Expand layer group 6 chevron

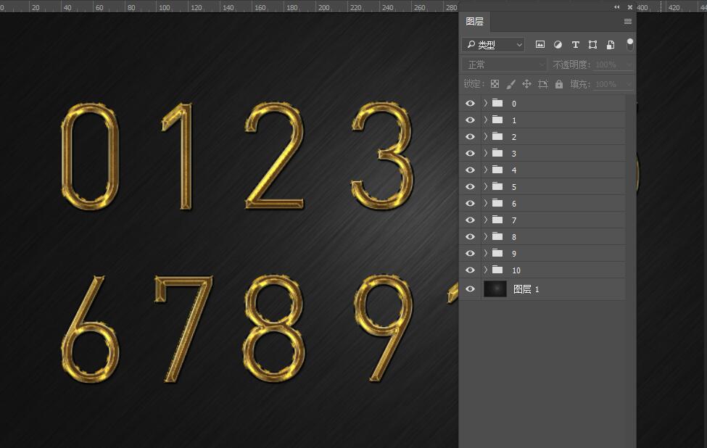[x=486, y=203]
